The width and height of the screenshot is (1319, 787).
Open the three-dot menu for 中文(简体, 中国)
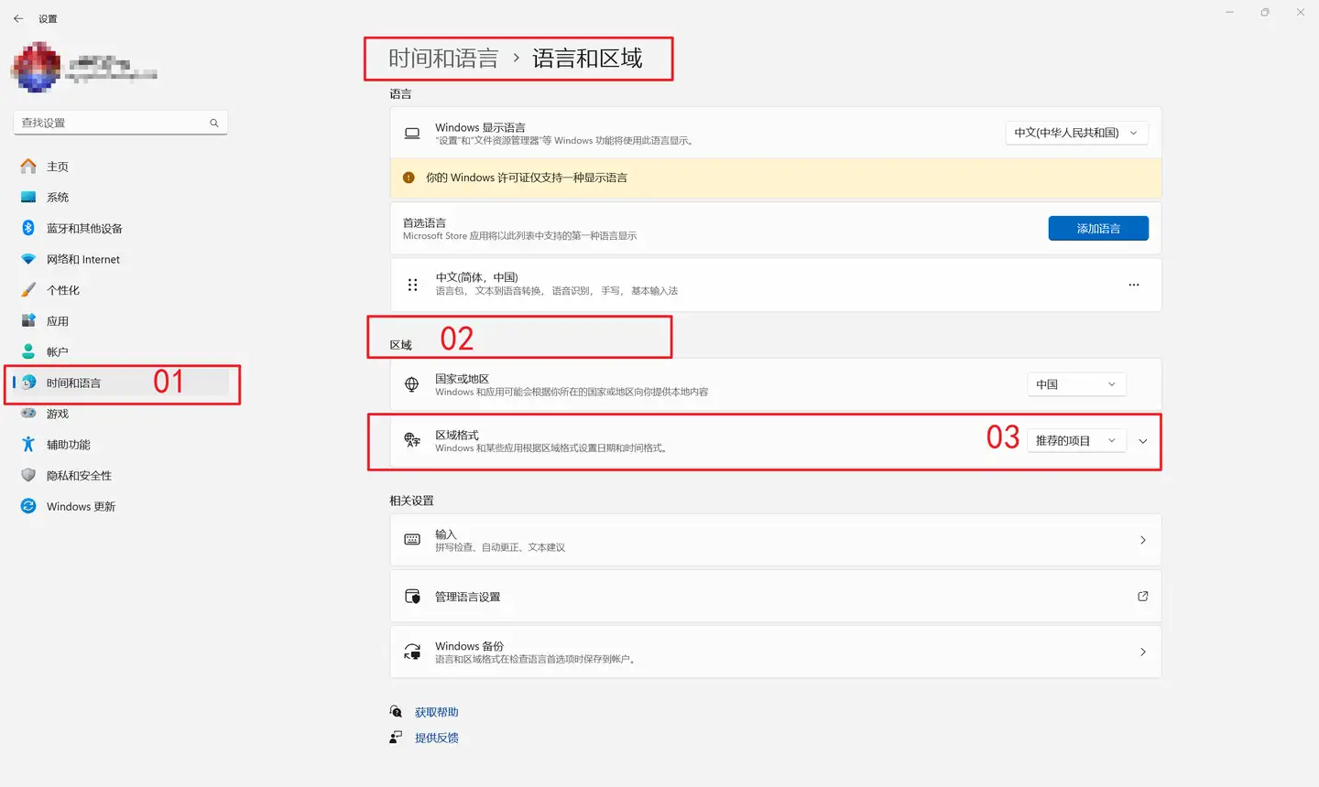coord(1134,285)
